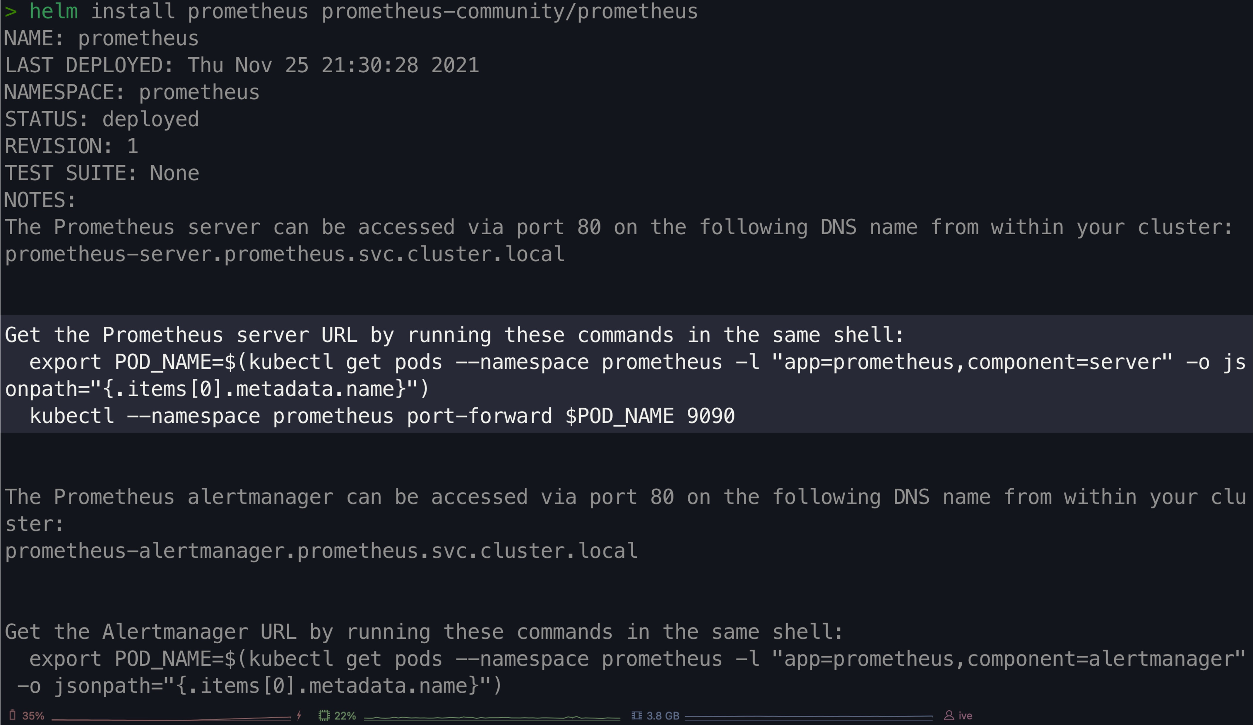Click the prometheus-alertmanager.prometheus.svc.cluster.local DNS name

321,551
